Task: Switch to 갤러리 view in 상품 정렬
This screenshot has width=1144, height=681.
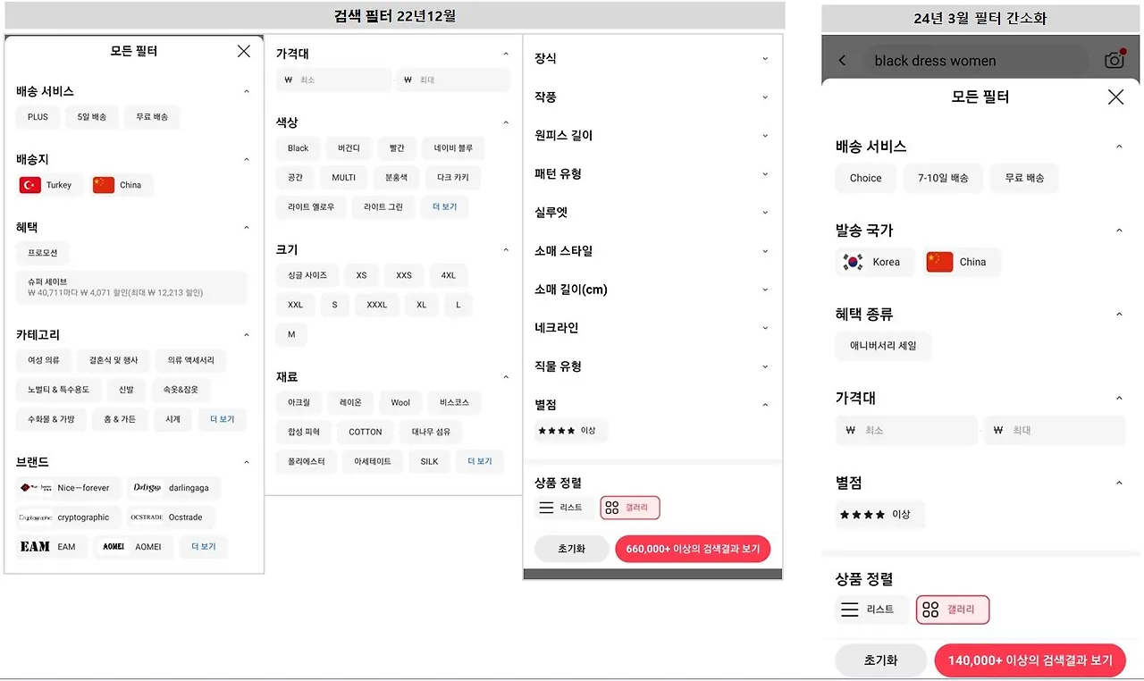Action: (629, 507)
